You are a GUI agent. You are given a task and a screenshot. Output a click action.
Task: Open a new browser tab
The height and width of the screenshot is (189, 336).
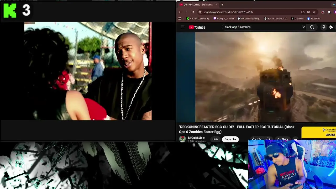pyautogui.click(x=222, y=4)
